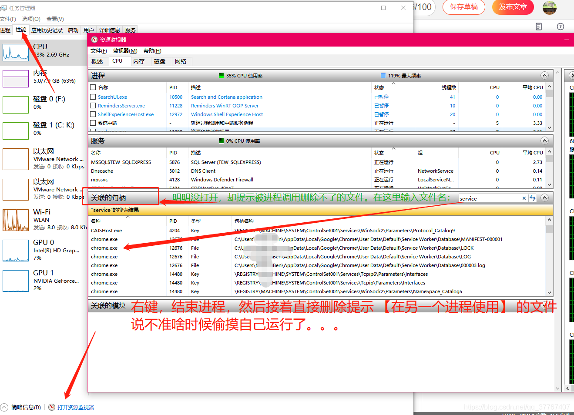574x415 pixels.
Task: Collapse the 关联的句柄 section chevron
Action: point(544,197)
